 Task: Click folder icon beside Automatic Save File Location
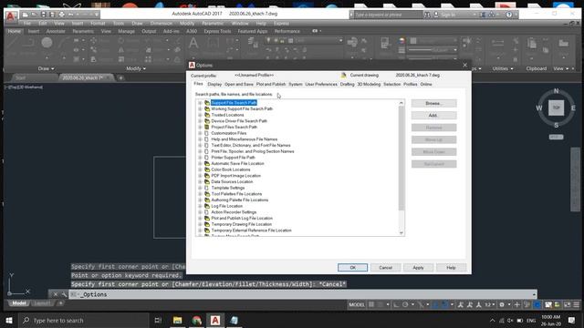tap(207, 164)
